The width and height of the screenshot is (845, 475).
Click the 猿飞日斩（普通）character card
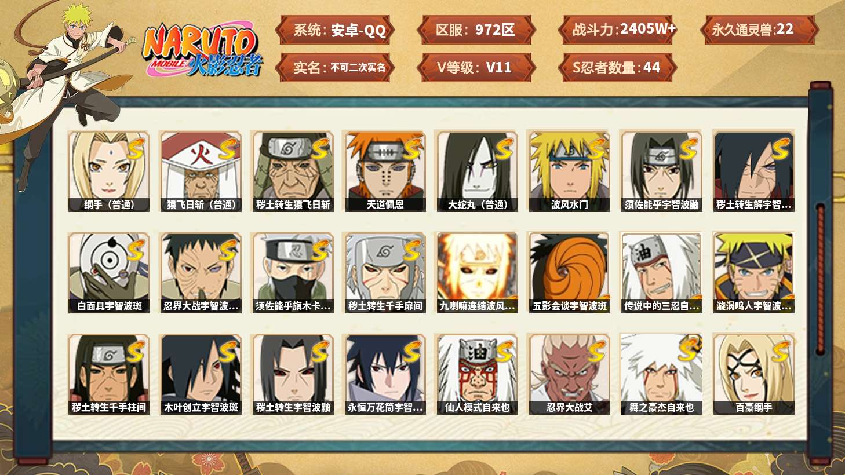(201, 171)
